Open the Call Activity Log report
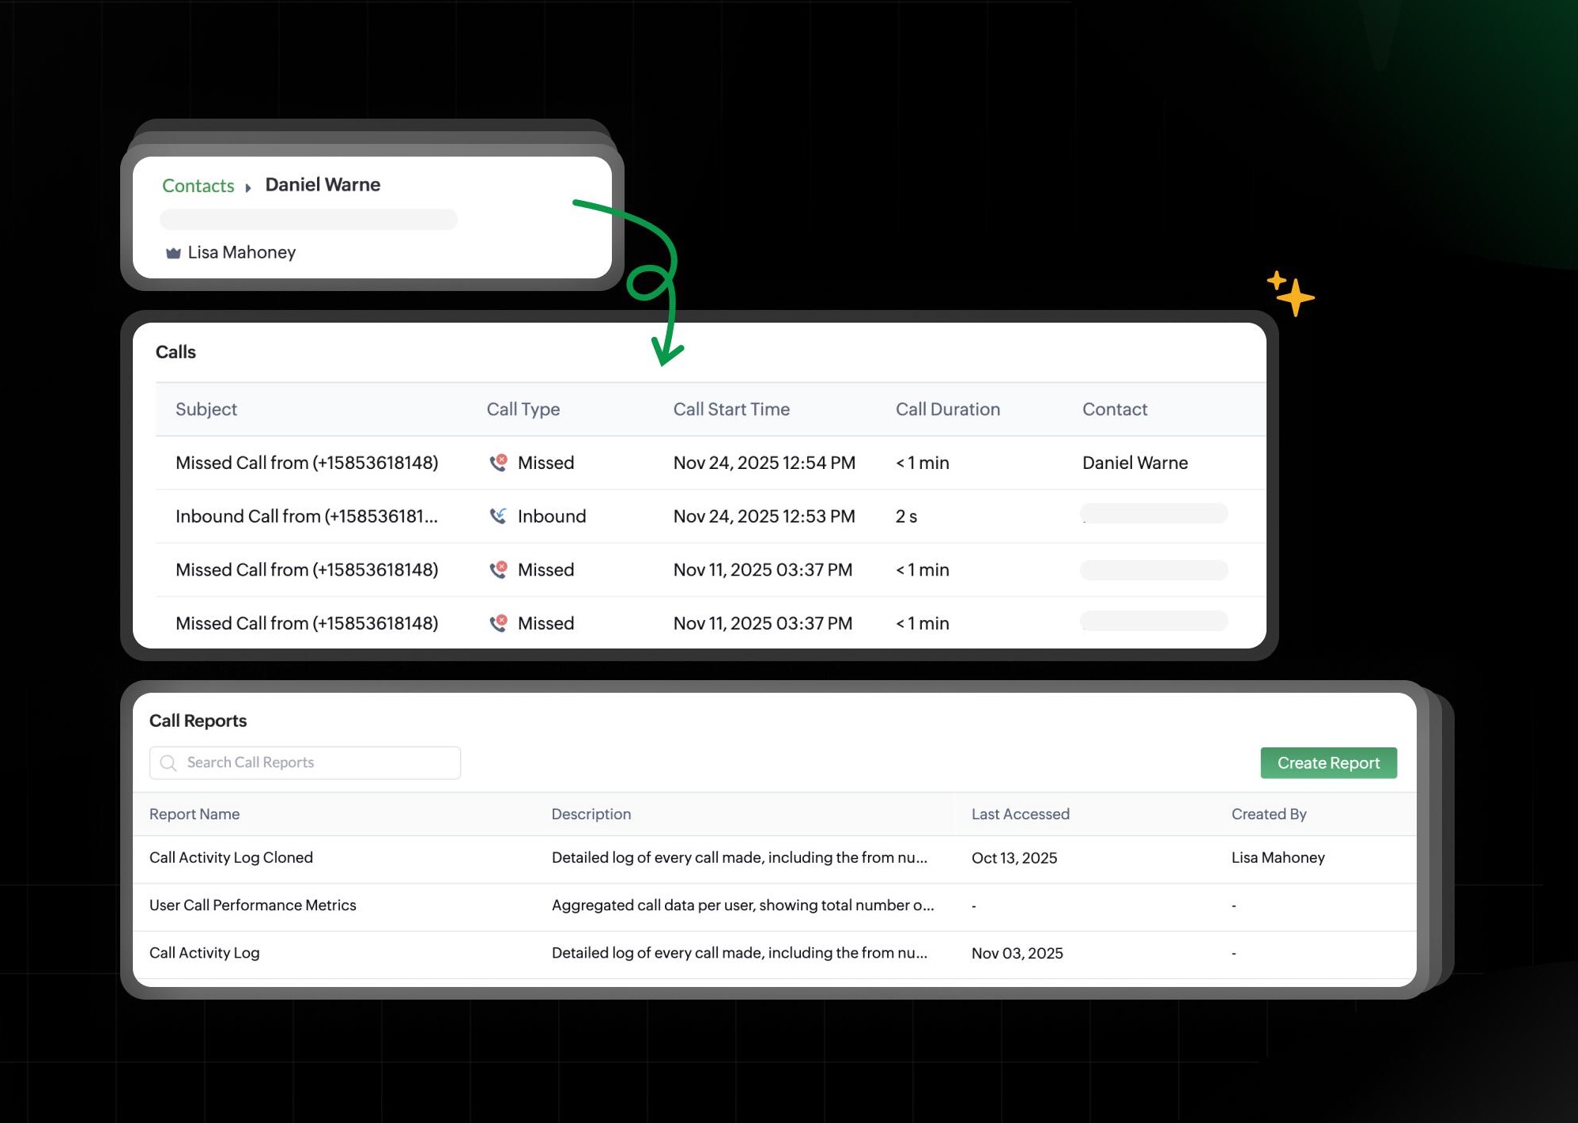Viewport: 1578px width, 1123px height. click(x=204, y=952)
